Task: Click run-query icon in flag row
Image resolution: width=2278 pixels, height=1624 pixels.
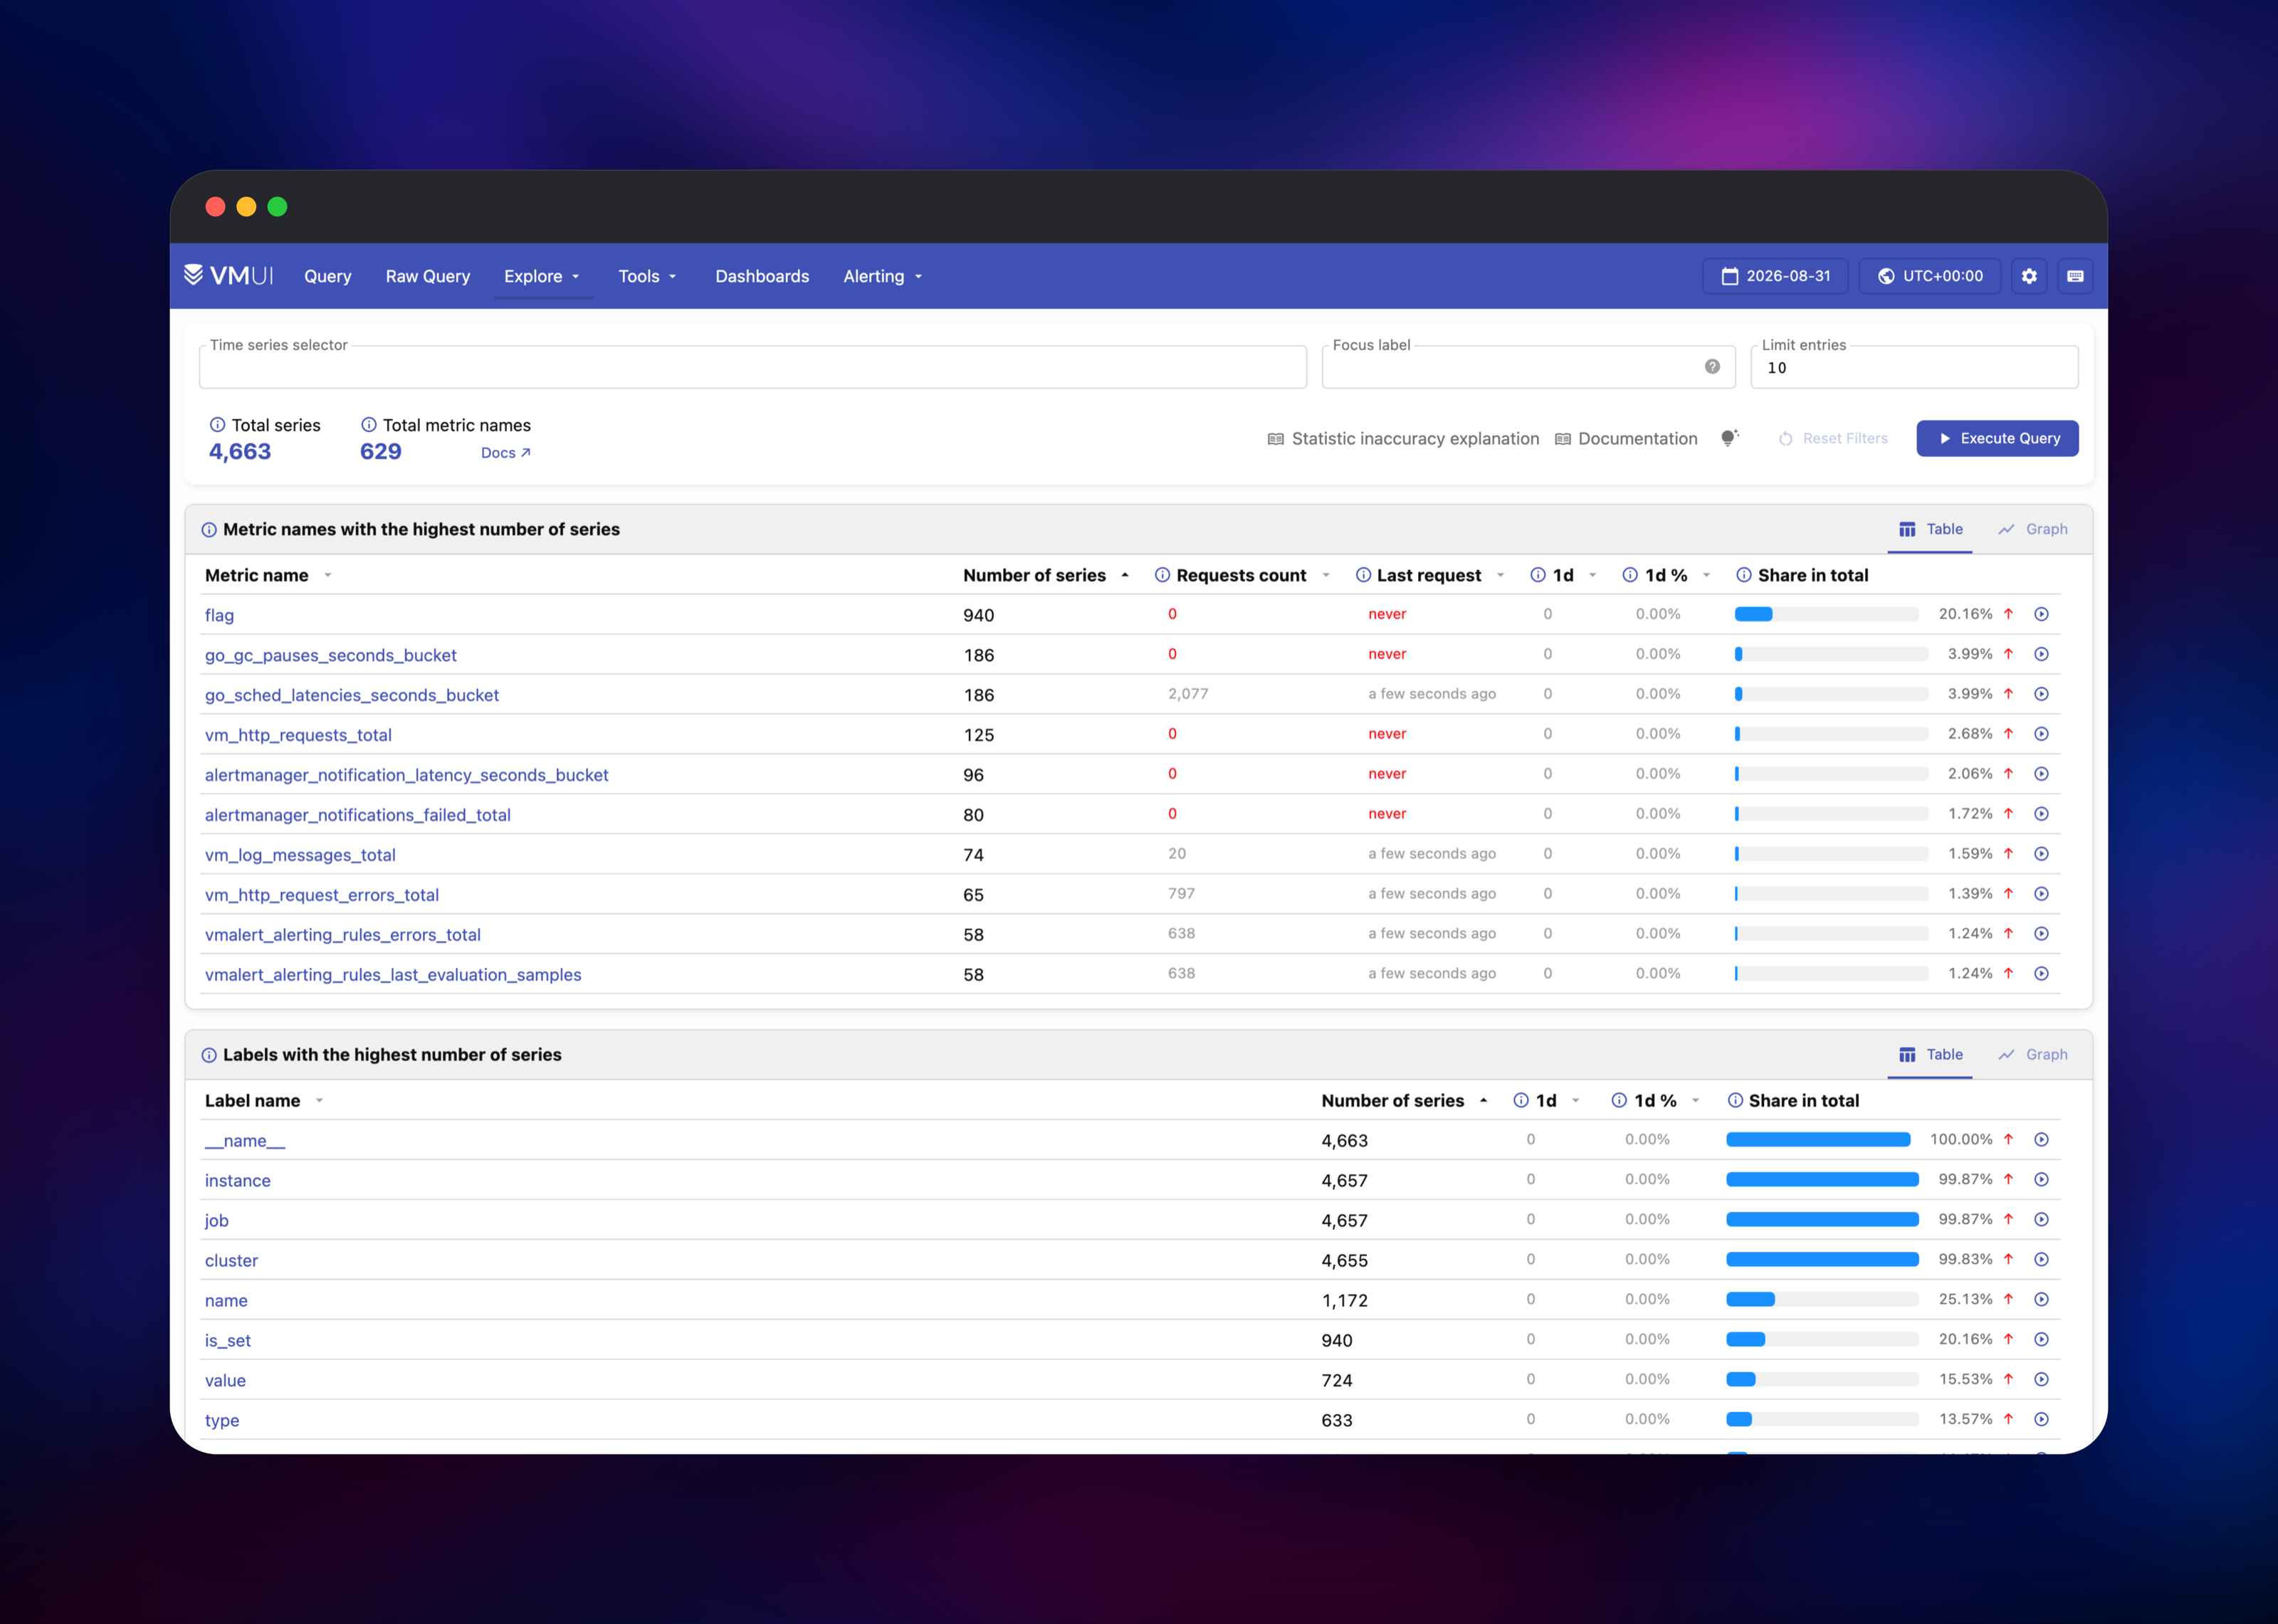Action: (x=2041, y=614)
